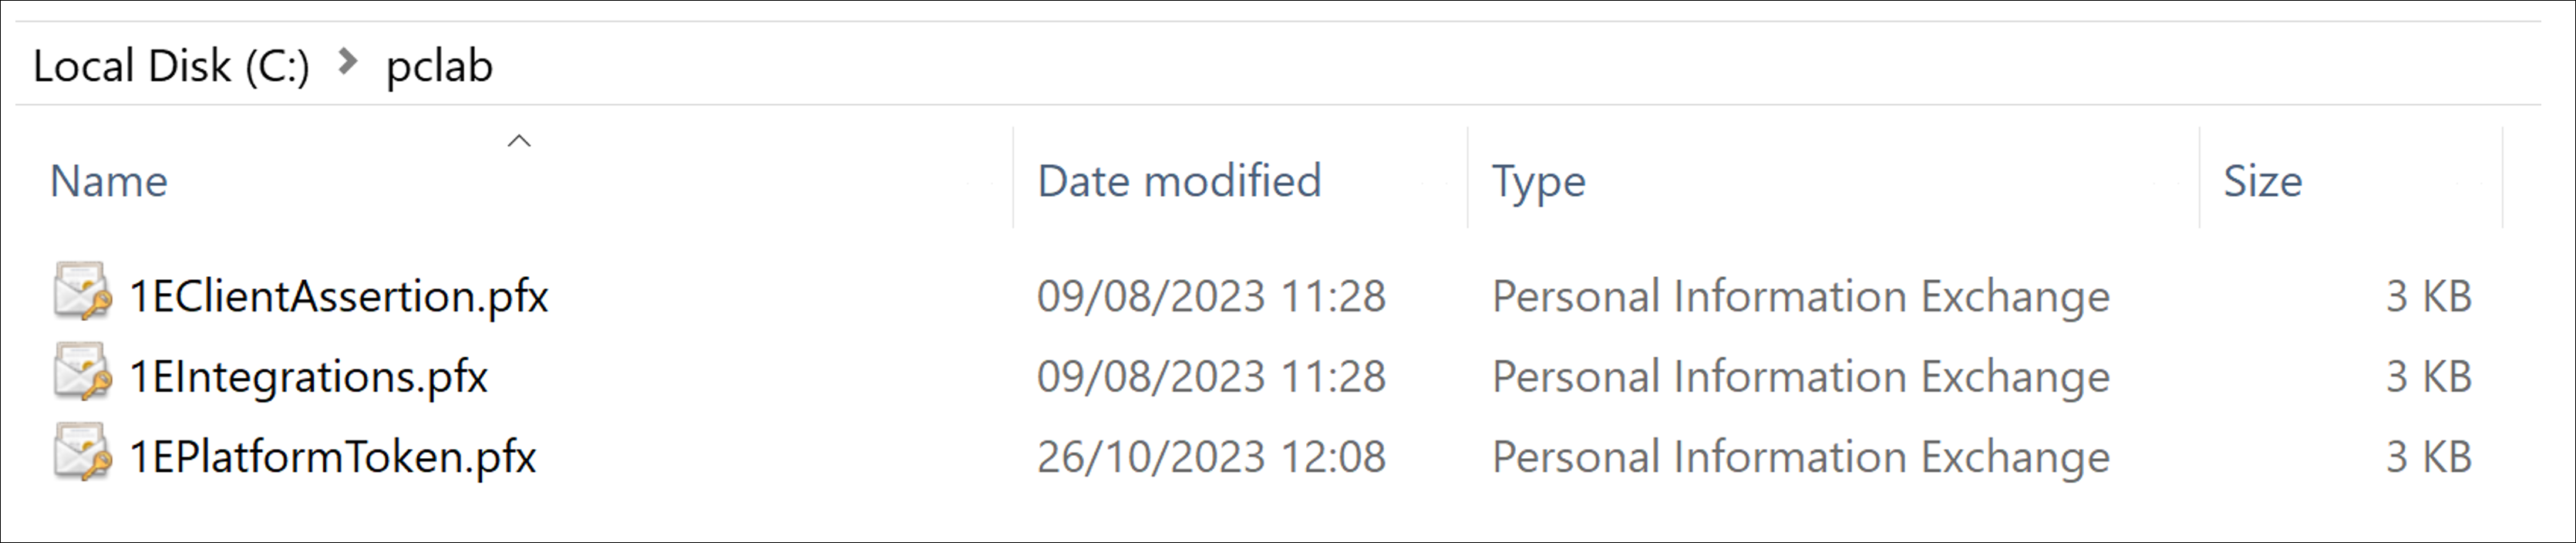
Task: Sort files by Name column
Action: (x=109, y=181)
